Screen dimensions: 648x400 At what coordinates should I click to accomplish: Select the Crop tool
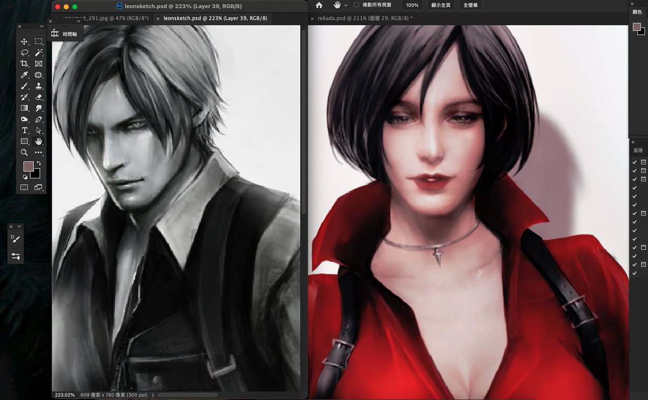tap(24, 64)
